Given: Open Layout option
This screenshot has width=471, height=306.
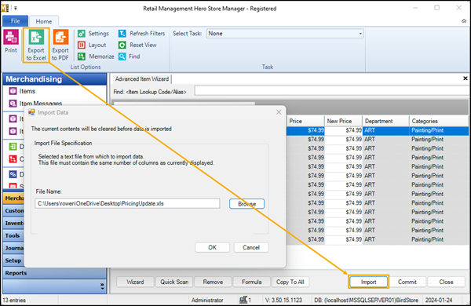Looking at the screenshot, I should [x=92, y=45].
